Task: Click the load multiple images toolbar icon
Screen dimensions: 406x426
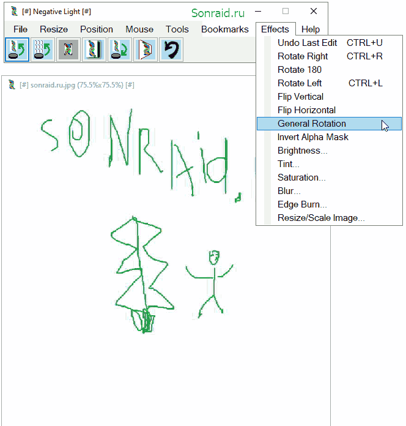Action: click(x=43, y=50)
